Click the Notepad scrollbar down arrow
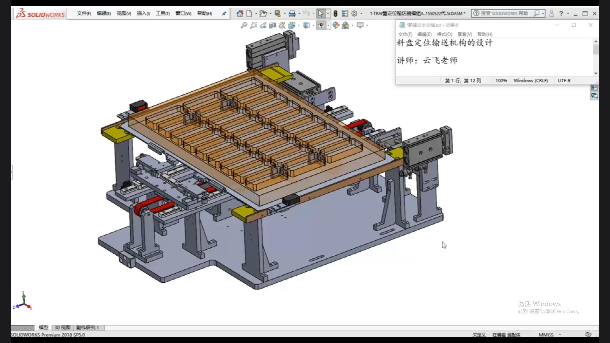The width and height of the screenshot is (610, 343). (x=596, y=73)
